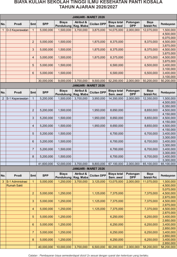Viewport: 177px width, 257px height.
Task: Click the 9,800,000 Cicilan DPP total
Action: pos(98,164)
